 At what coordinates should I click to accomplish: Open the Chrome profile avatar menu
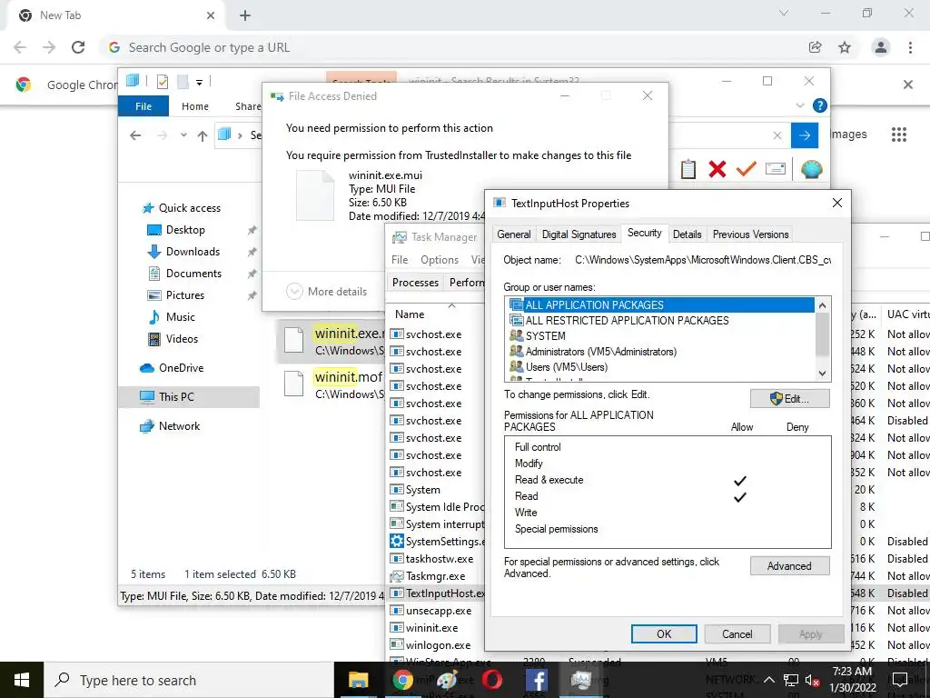pos(881,47)
